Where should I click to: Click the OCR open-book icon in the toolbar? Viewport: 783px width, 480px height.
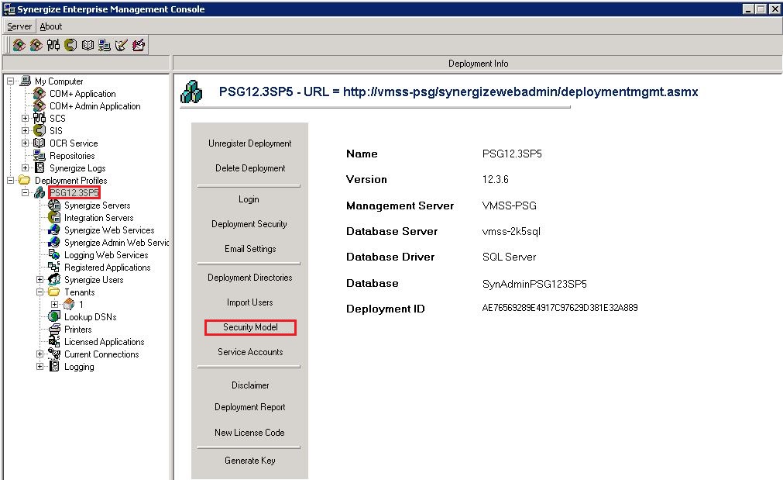click(x=88, y=45)
